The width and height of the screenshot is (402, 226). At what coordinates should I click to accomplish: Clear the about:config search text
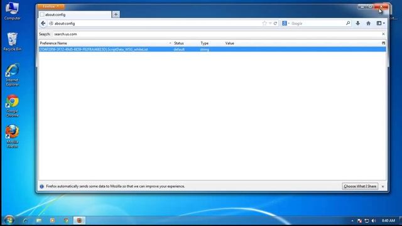coord(383,34)
